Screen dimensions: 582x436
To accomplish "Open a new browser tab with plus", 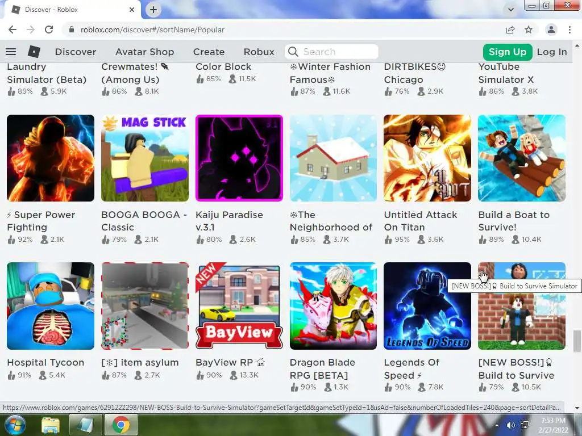I will [153, 10].
